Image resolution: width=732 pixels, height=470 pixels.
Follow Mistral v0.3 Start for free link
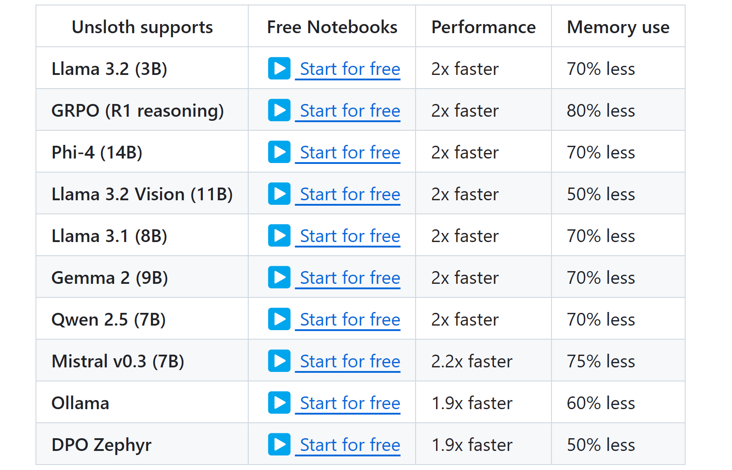click(x=350, y=361)
